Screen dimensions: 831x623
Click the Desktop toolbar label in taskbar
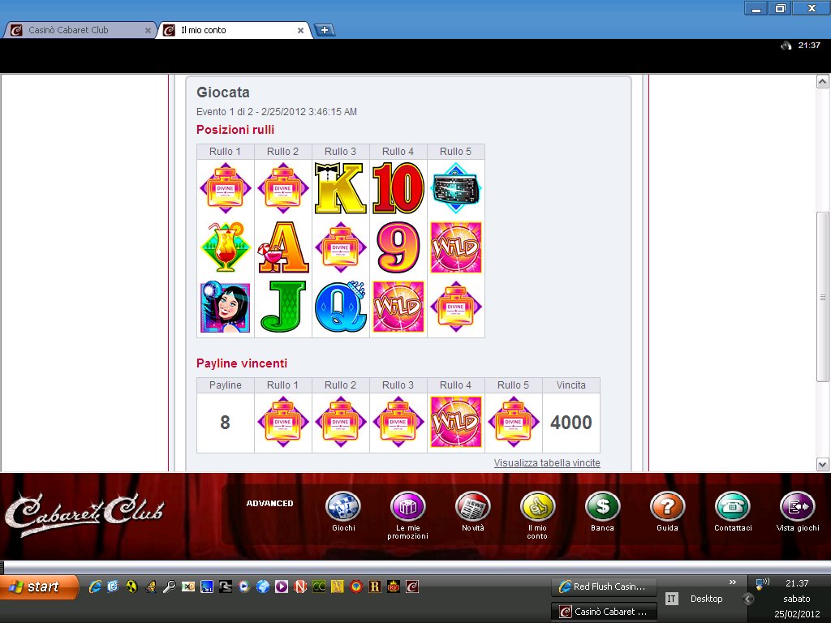[707, 599]
